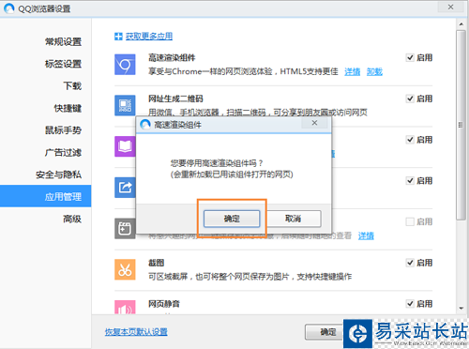Close the 高速渲染组件 dialog with X
This screenshot has height=349, width=469.
(314, 123)
